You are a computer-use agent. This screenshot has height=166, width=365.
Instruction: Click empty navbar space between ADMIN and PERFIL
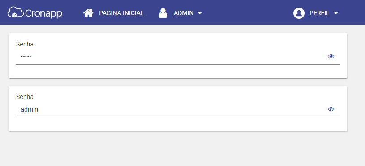point(247,12)
